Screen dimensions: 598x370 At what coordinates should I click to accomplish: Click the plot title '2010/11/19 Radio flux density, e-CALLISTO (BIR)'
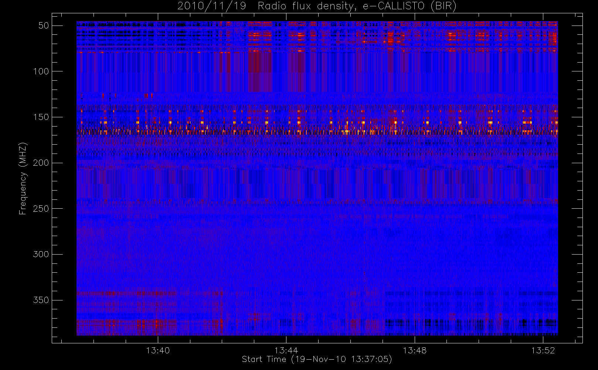pos(317,6)
